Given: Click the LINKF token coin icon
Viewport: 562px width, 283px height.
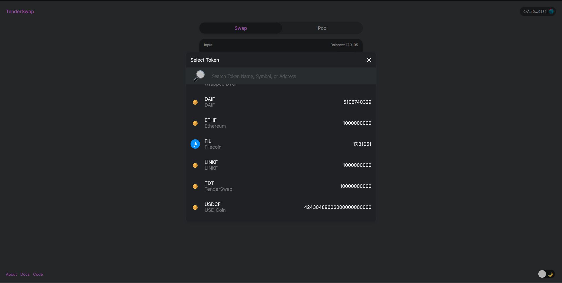Looking at the screenshot, I should pos(195,165).
